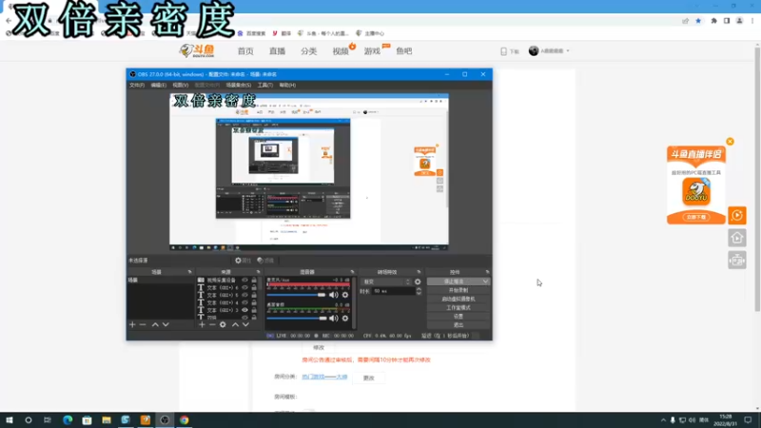The height and width of the screenshot is (428, 761).
Task: Click 启动虚拟摄像机 in OBS controls
Action: 459,299
